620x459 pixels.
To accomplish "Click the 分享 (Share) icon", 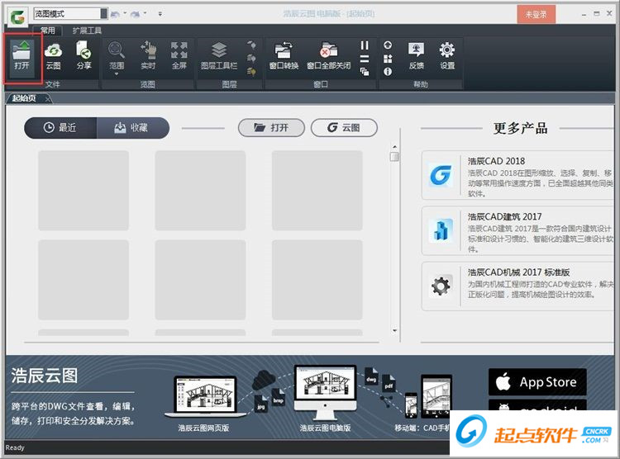I will coord(83,55).
